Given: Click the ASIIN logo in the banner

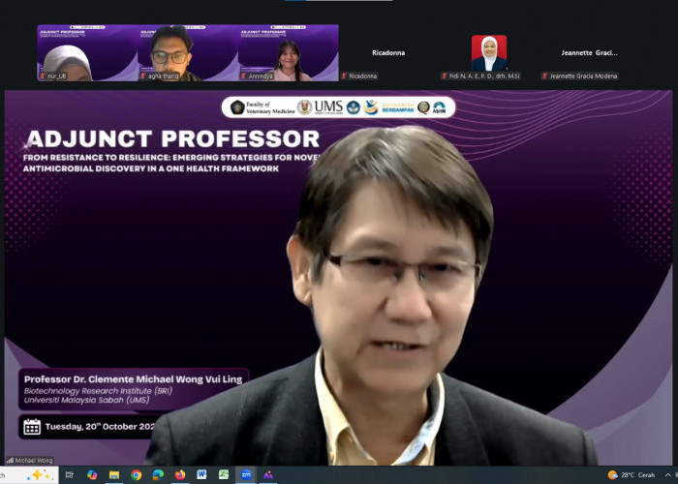Looking at the screenshot, I should pos(439,107).
